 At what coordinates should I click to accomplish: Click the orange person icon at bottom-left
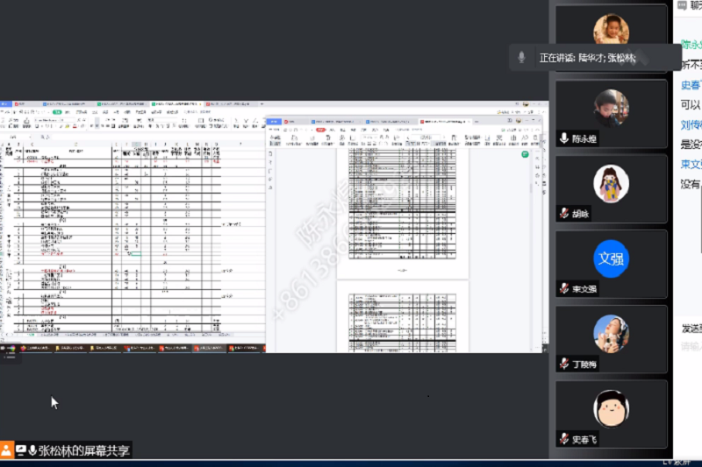[x=7, y=450]
